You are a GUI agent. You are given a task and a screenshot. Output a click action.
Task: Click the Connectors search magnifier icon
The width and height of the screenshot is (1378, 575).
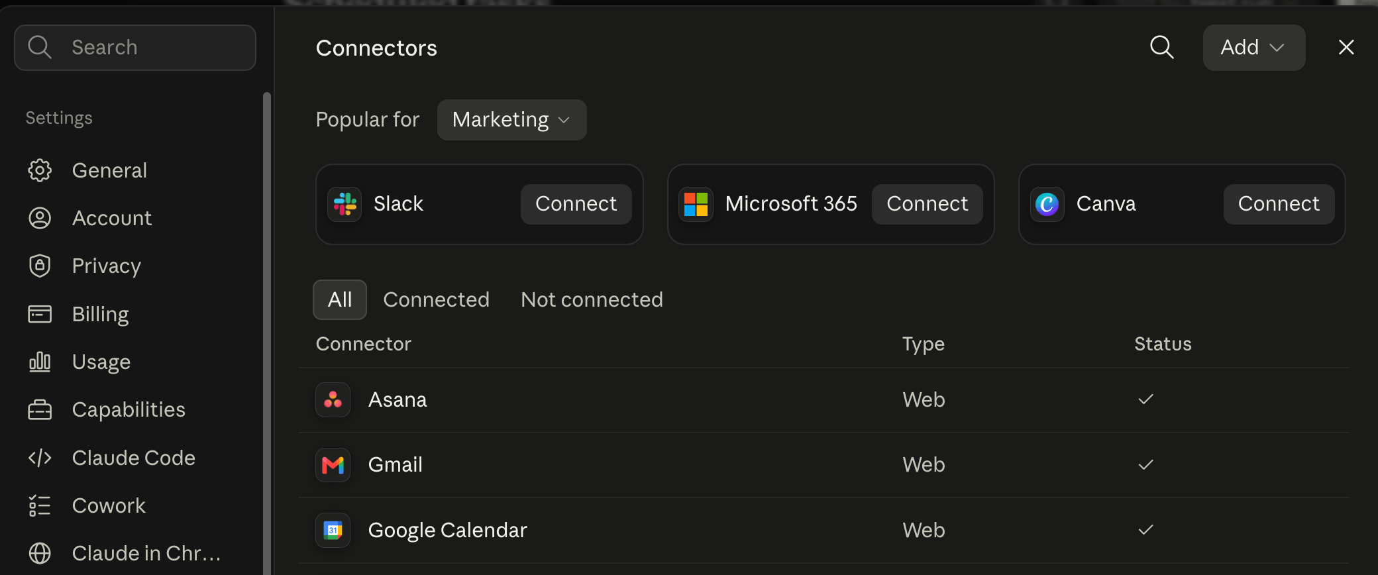[1162, 47]
